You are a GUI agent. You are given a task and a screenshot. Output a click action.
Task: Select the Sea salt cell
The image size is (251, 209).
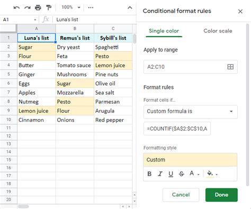pos(113,93)
